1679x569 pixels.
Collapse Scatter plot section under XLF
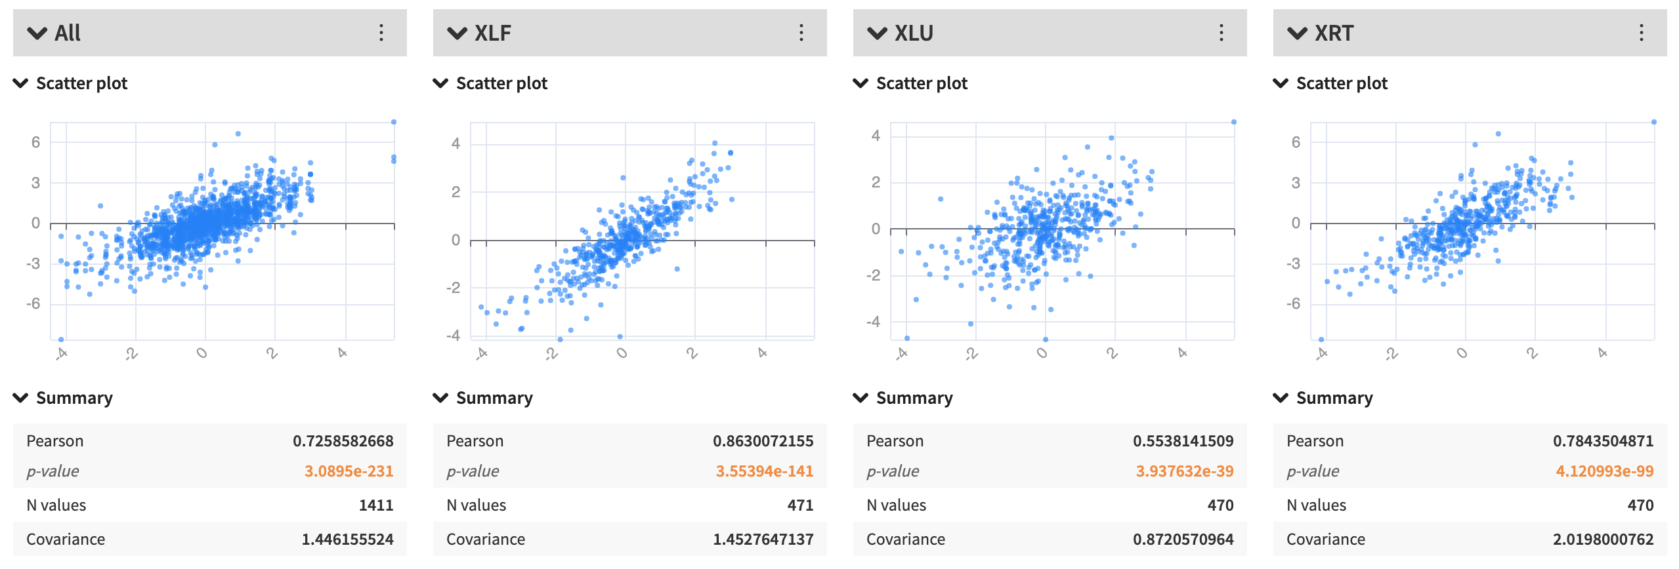coord(440,83)
